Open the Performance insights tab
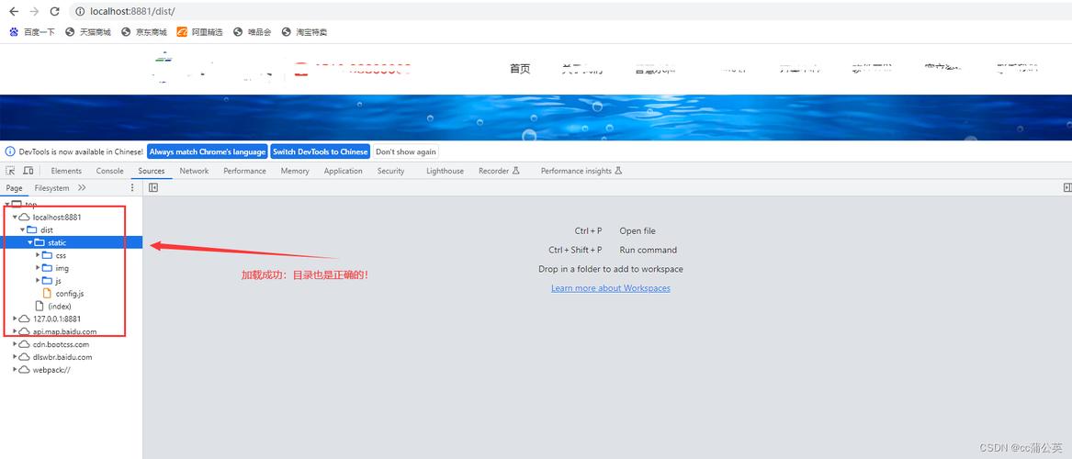Image resolution: width=1072 pixels, height=459 pixels. click(x=581, y=171)
